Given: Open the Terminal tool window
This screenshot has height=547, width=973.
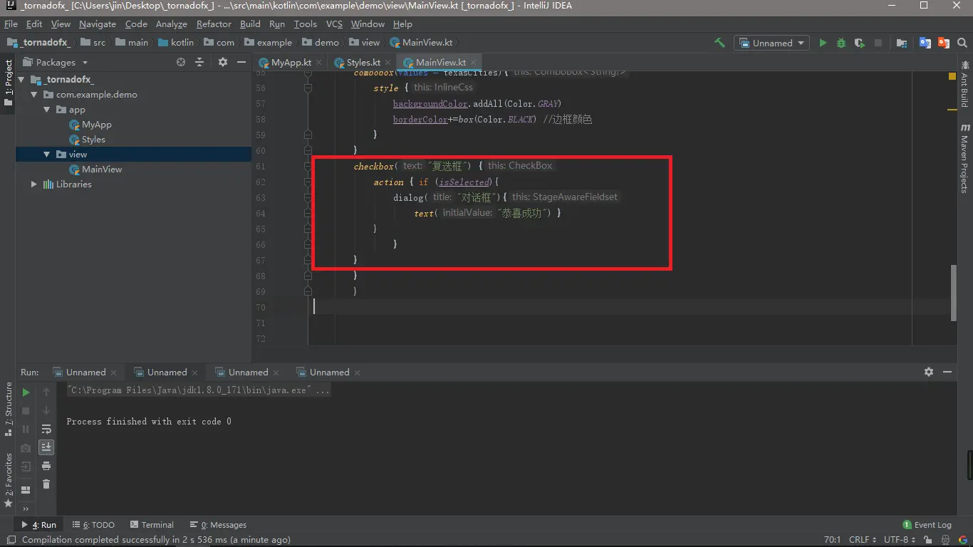Looking at the screenshot, I should pos(152,525).
